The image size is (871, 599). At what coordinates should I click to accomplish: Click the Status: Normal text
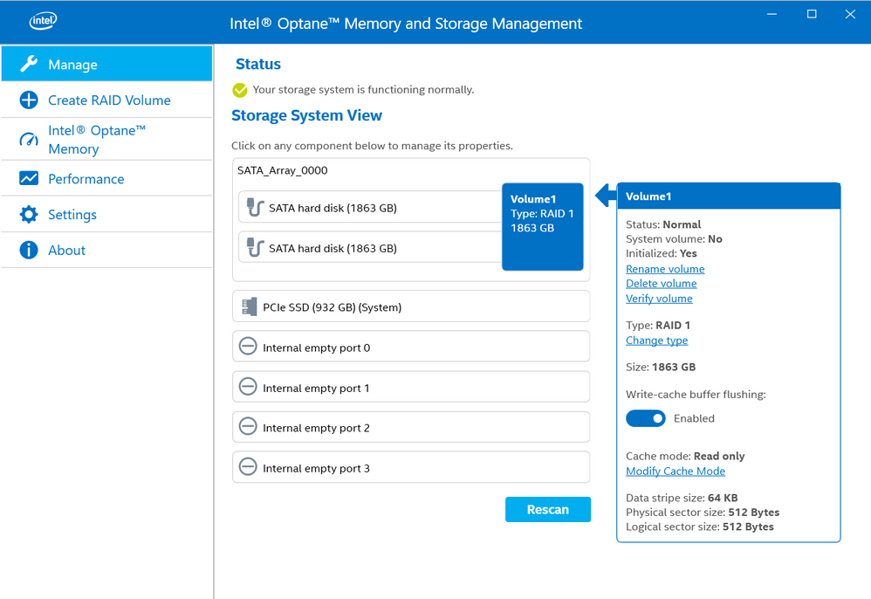tap(663, 224)
